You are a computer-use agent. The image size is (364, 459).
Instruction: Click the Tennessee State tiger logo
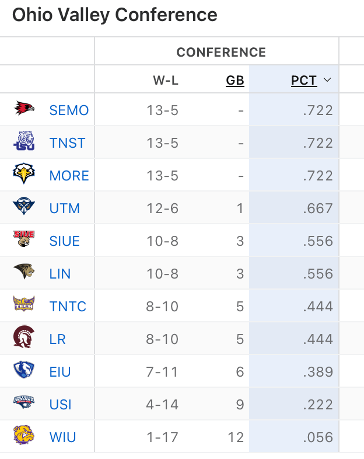pyautogui.click(x=24, y=142)
